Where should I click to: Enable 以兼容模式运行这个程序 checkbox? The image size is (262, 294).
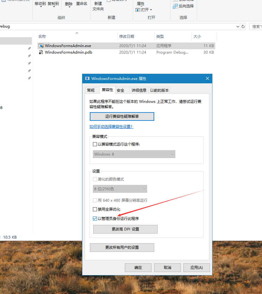tap(95, 144)
